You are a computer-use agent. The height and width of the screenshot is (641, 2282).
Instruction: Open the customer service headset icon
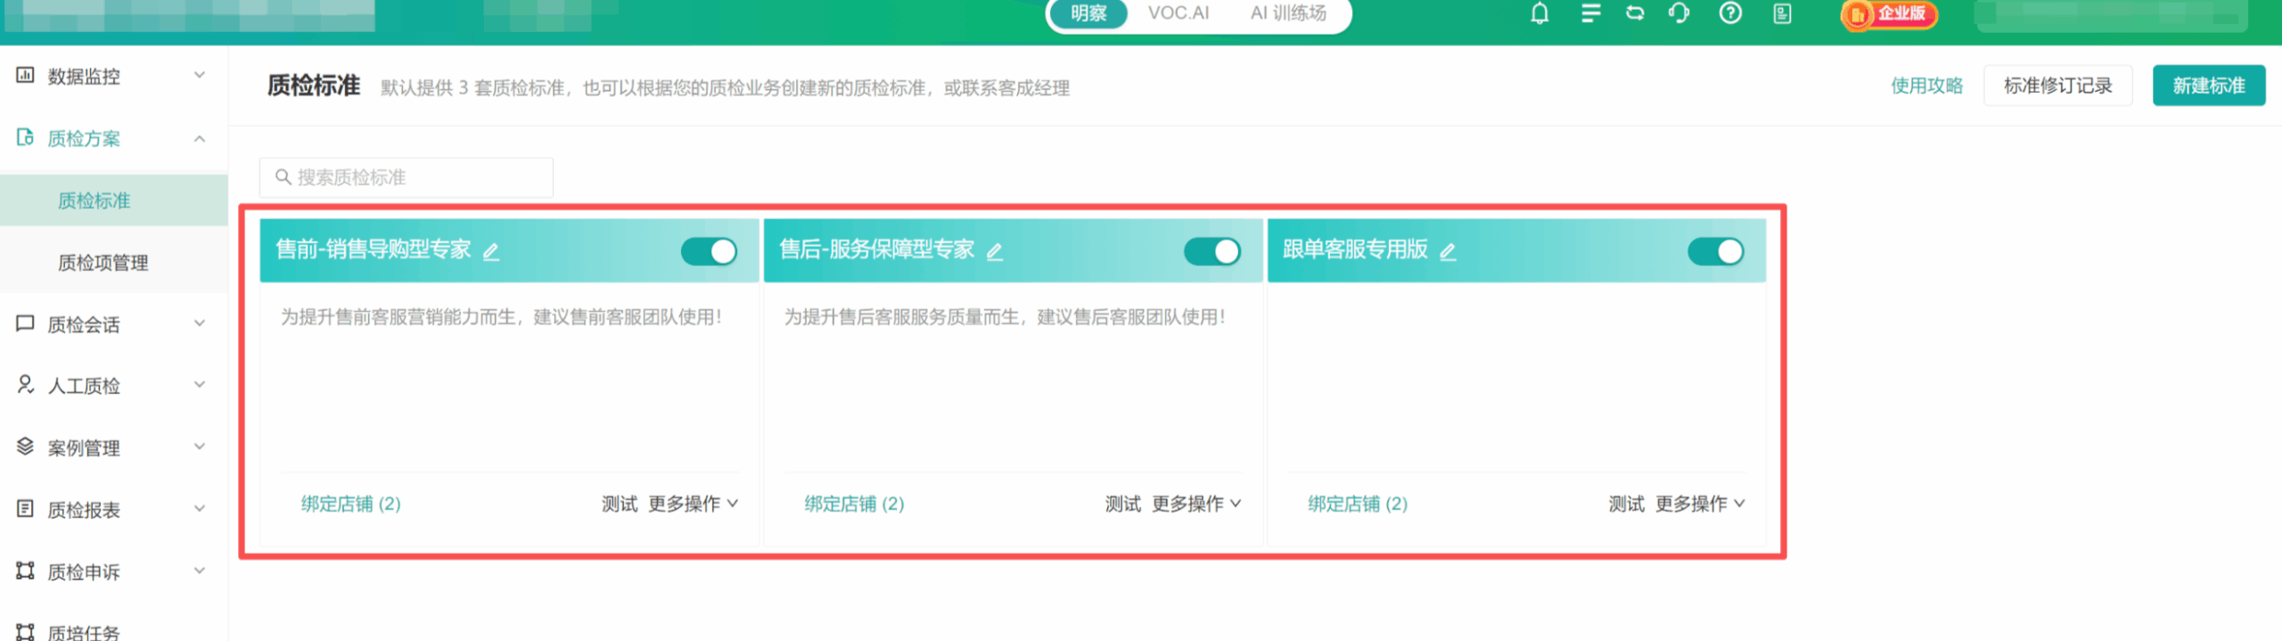[x=1679, y=13]
